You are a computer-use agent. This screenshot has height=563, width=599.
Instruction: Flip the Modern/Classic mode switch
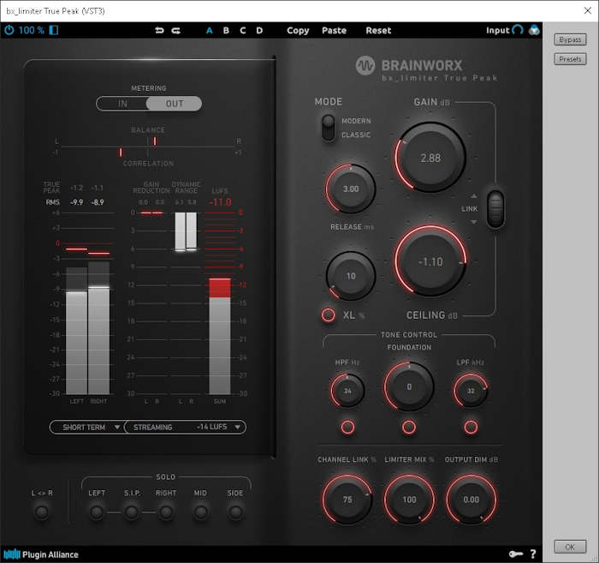coord(328,128)
